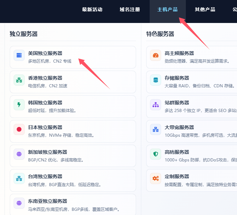Click description 1000+ Gbps 防御

[x=182, y=160]
